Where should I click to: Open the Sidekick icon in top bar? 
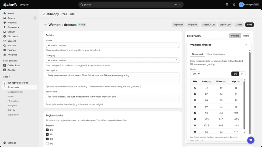[227, 5]
